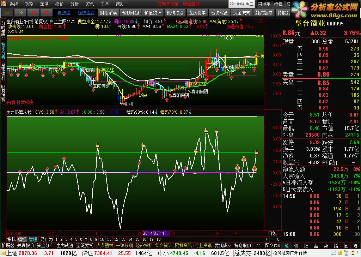Click the signal antenna icon in status bar
Screen dimensions: 361x257
346,253
